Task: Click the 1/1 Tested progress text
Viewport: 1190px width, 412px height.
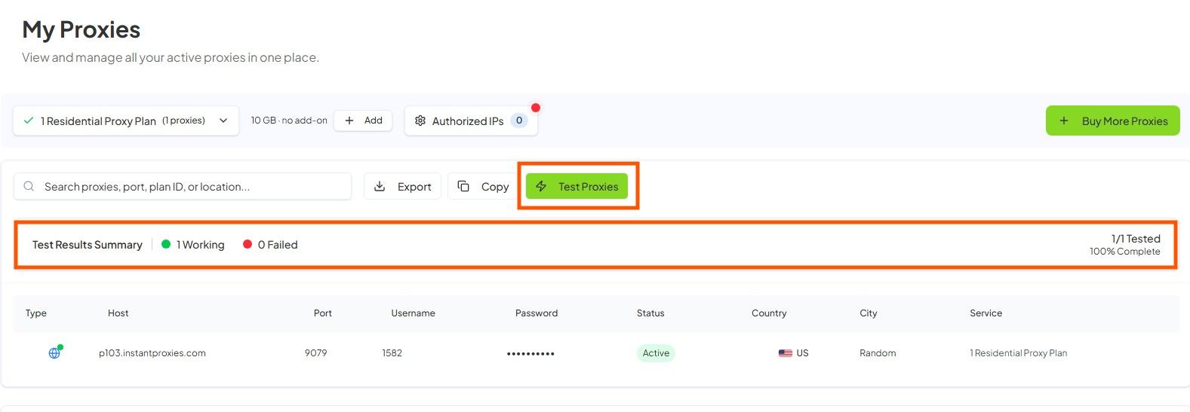Action: click(x=1136, y=238)
